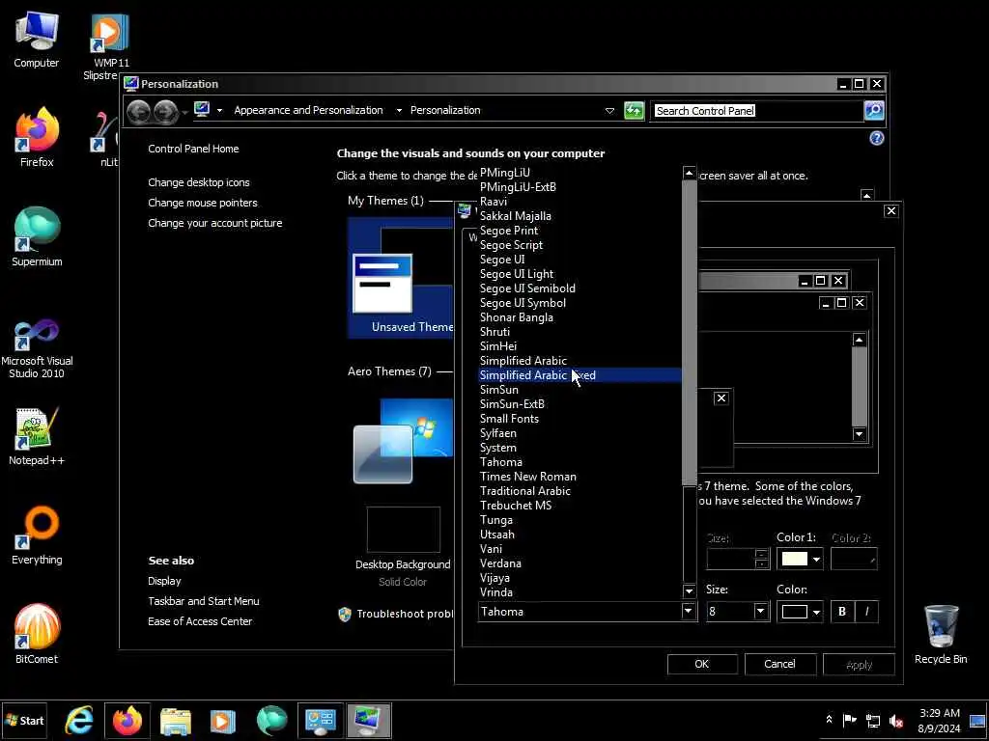Open the Computer desktop icon
The image size is (989, 741).
click(36, 39)
